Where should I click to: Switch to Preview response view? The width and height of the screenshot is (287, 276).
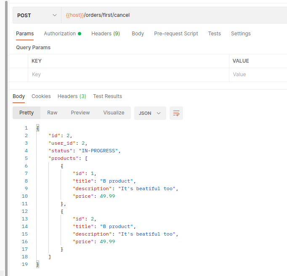coord(80,113)
